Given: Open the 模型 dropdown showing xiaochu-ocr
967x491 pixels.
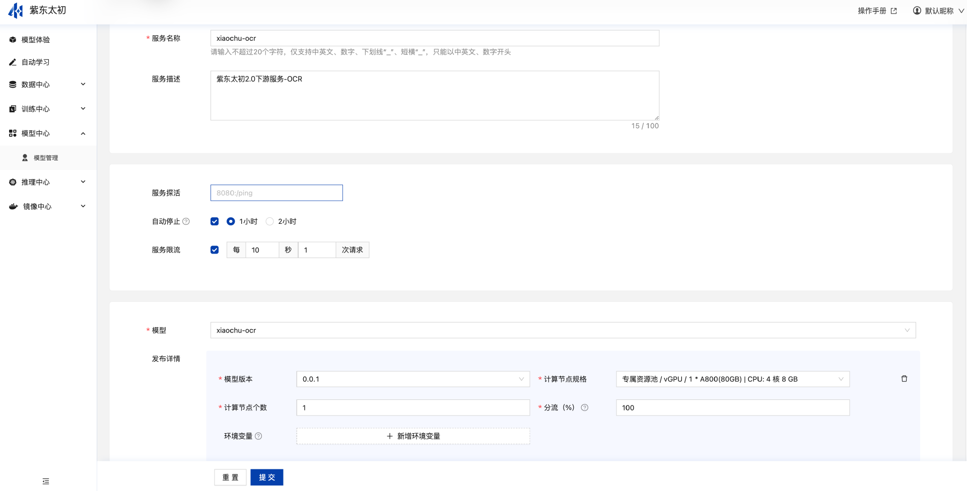Looking at the screenshot, I should 563,331.
